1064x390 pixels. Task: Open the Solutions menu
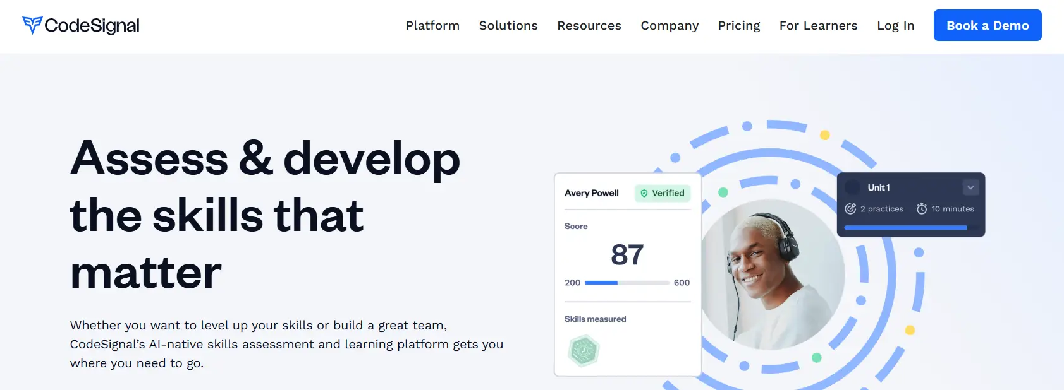[508, 25]
